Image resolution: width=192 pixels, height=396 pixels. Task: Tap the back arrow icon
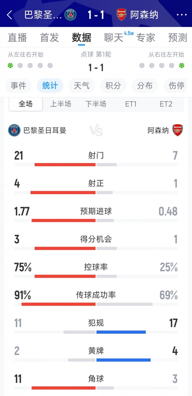click(9, 15)
